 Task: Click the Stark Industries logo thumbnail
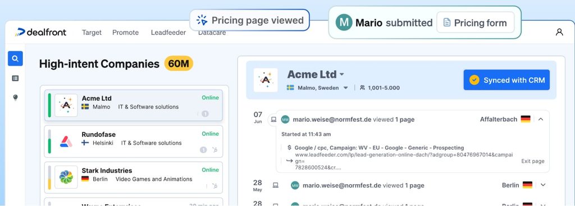(x=66, y=177)
